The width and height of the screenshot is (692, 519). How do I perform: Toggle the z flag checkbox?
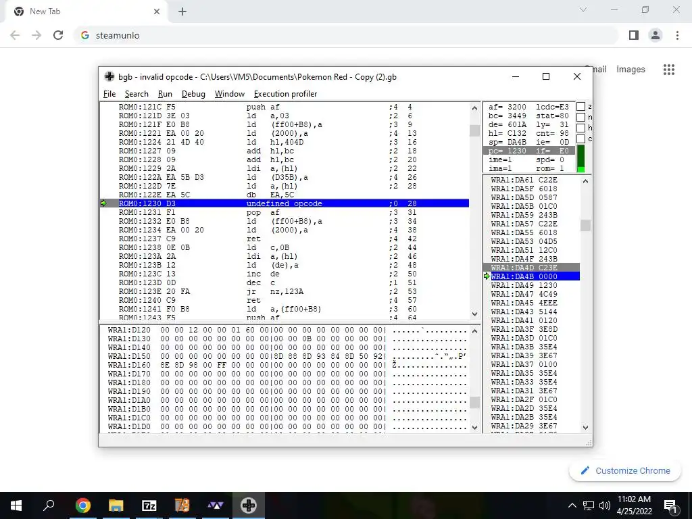click(x=580, y=106)
